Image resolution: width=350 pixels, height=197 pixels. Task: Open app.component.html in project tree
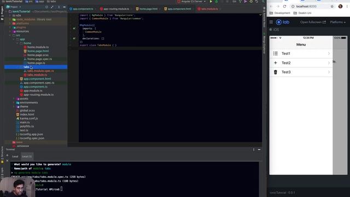[x=37, y=79]
